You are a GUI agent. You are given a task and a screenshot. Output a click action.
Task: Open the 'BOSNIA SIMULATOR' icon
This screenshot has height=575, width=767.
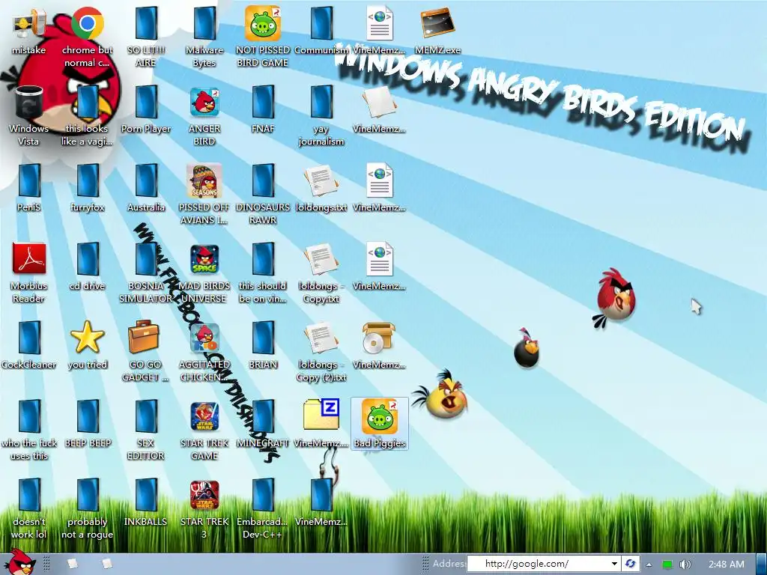tap(146, 274)
